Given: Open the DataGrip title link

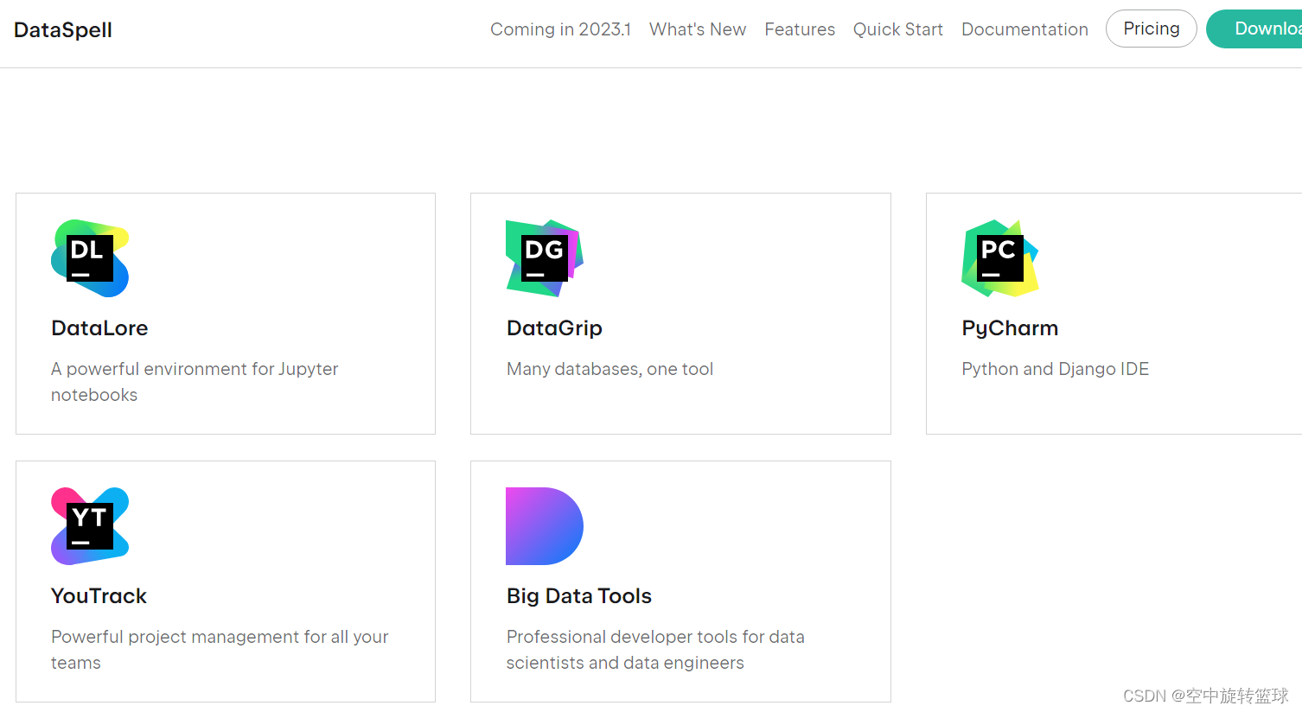Looking at the screenshot, I should [554, 328].
